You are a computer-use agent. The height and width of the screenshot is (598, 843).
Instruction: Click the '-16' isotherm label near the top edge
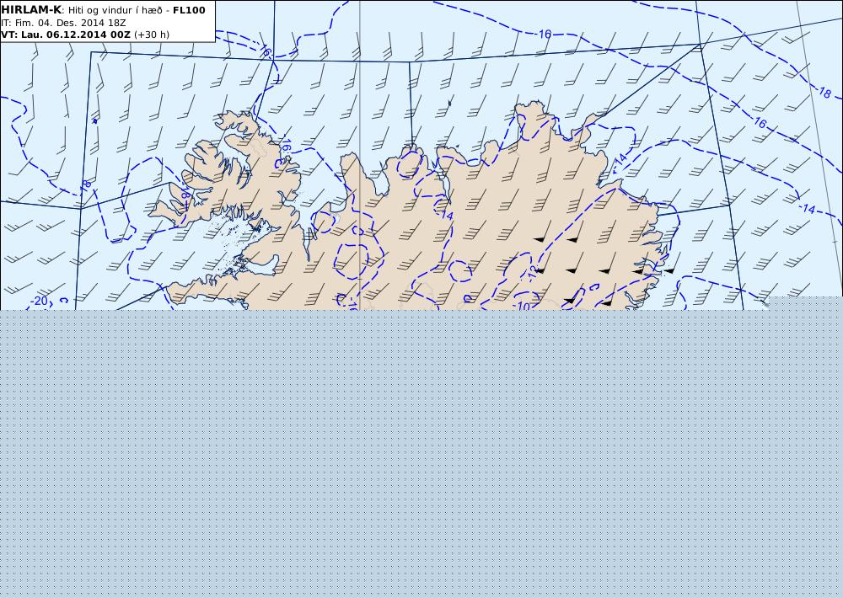click(x=543, y=35)
